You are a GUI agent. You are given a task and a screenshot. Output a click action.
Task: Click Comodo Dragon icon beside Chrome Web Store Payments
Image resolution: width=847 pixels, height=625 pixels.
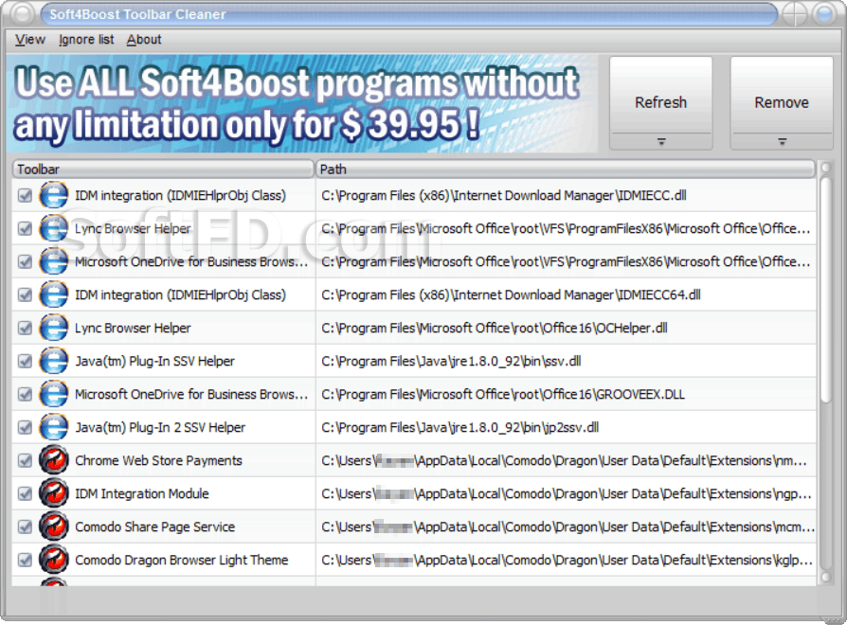(54, 460)
